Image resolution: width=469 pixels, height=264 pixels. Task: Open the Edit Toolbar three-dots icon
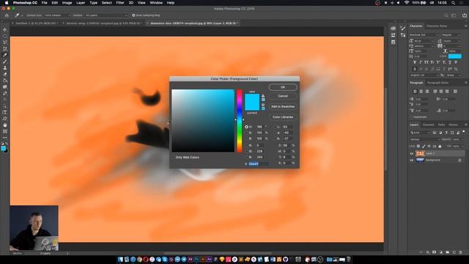pos(5,138)
